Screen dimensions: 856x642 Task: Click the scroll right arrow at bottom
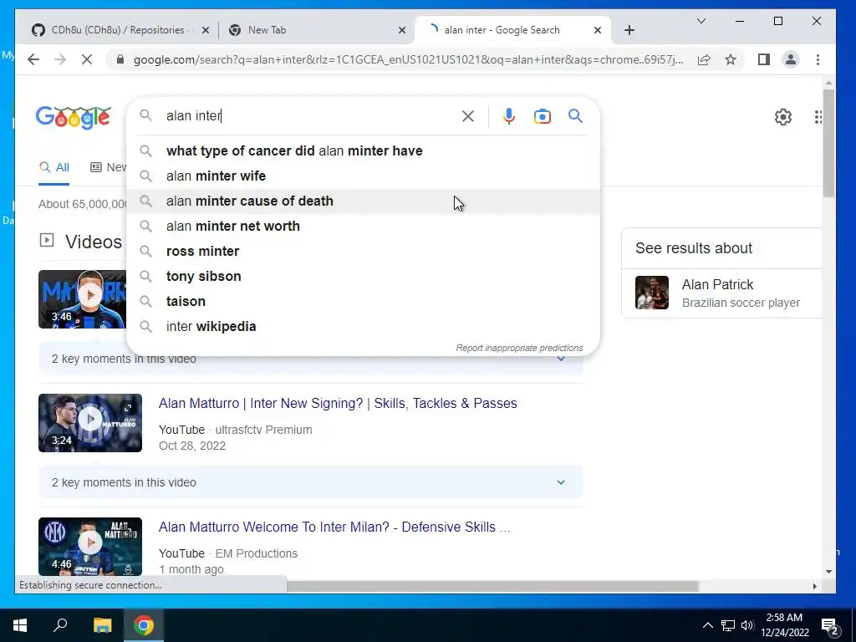[x=814, y=586]
